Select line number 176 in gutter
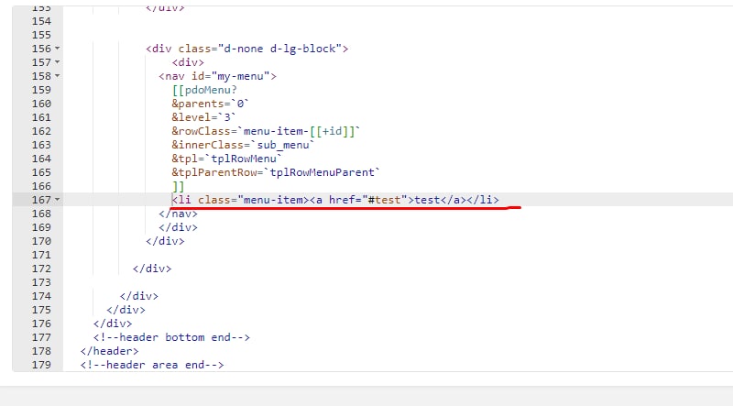The width and height of the screenshot is (733, 406). point(41,324)
